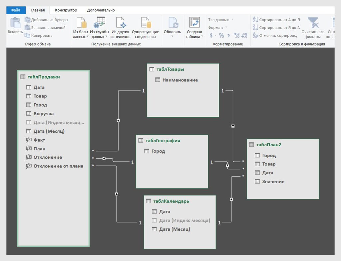Viewport: 341px width, 261px height.
Task: Open the Файл menu tab
Action: click(x=16, y=10)
